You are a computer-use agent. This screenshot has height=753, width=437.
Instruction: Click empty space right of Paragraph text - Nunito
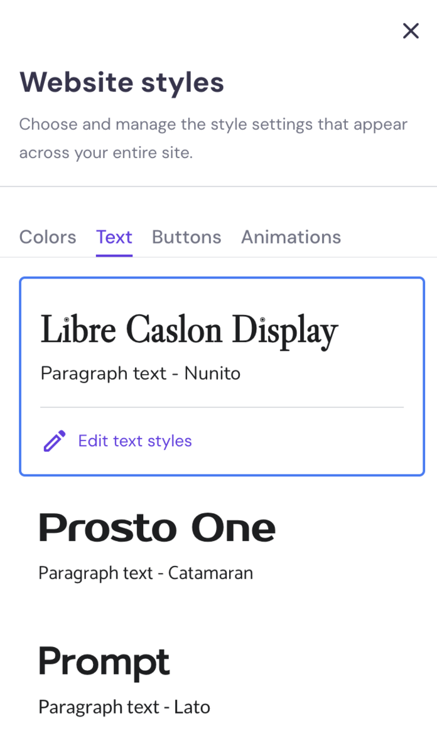click(x=326, y=373)
